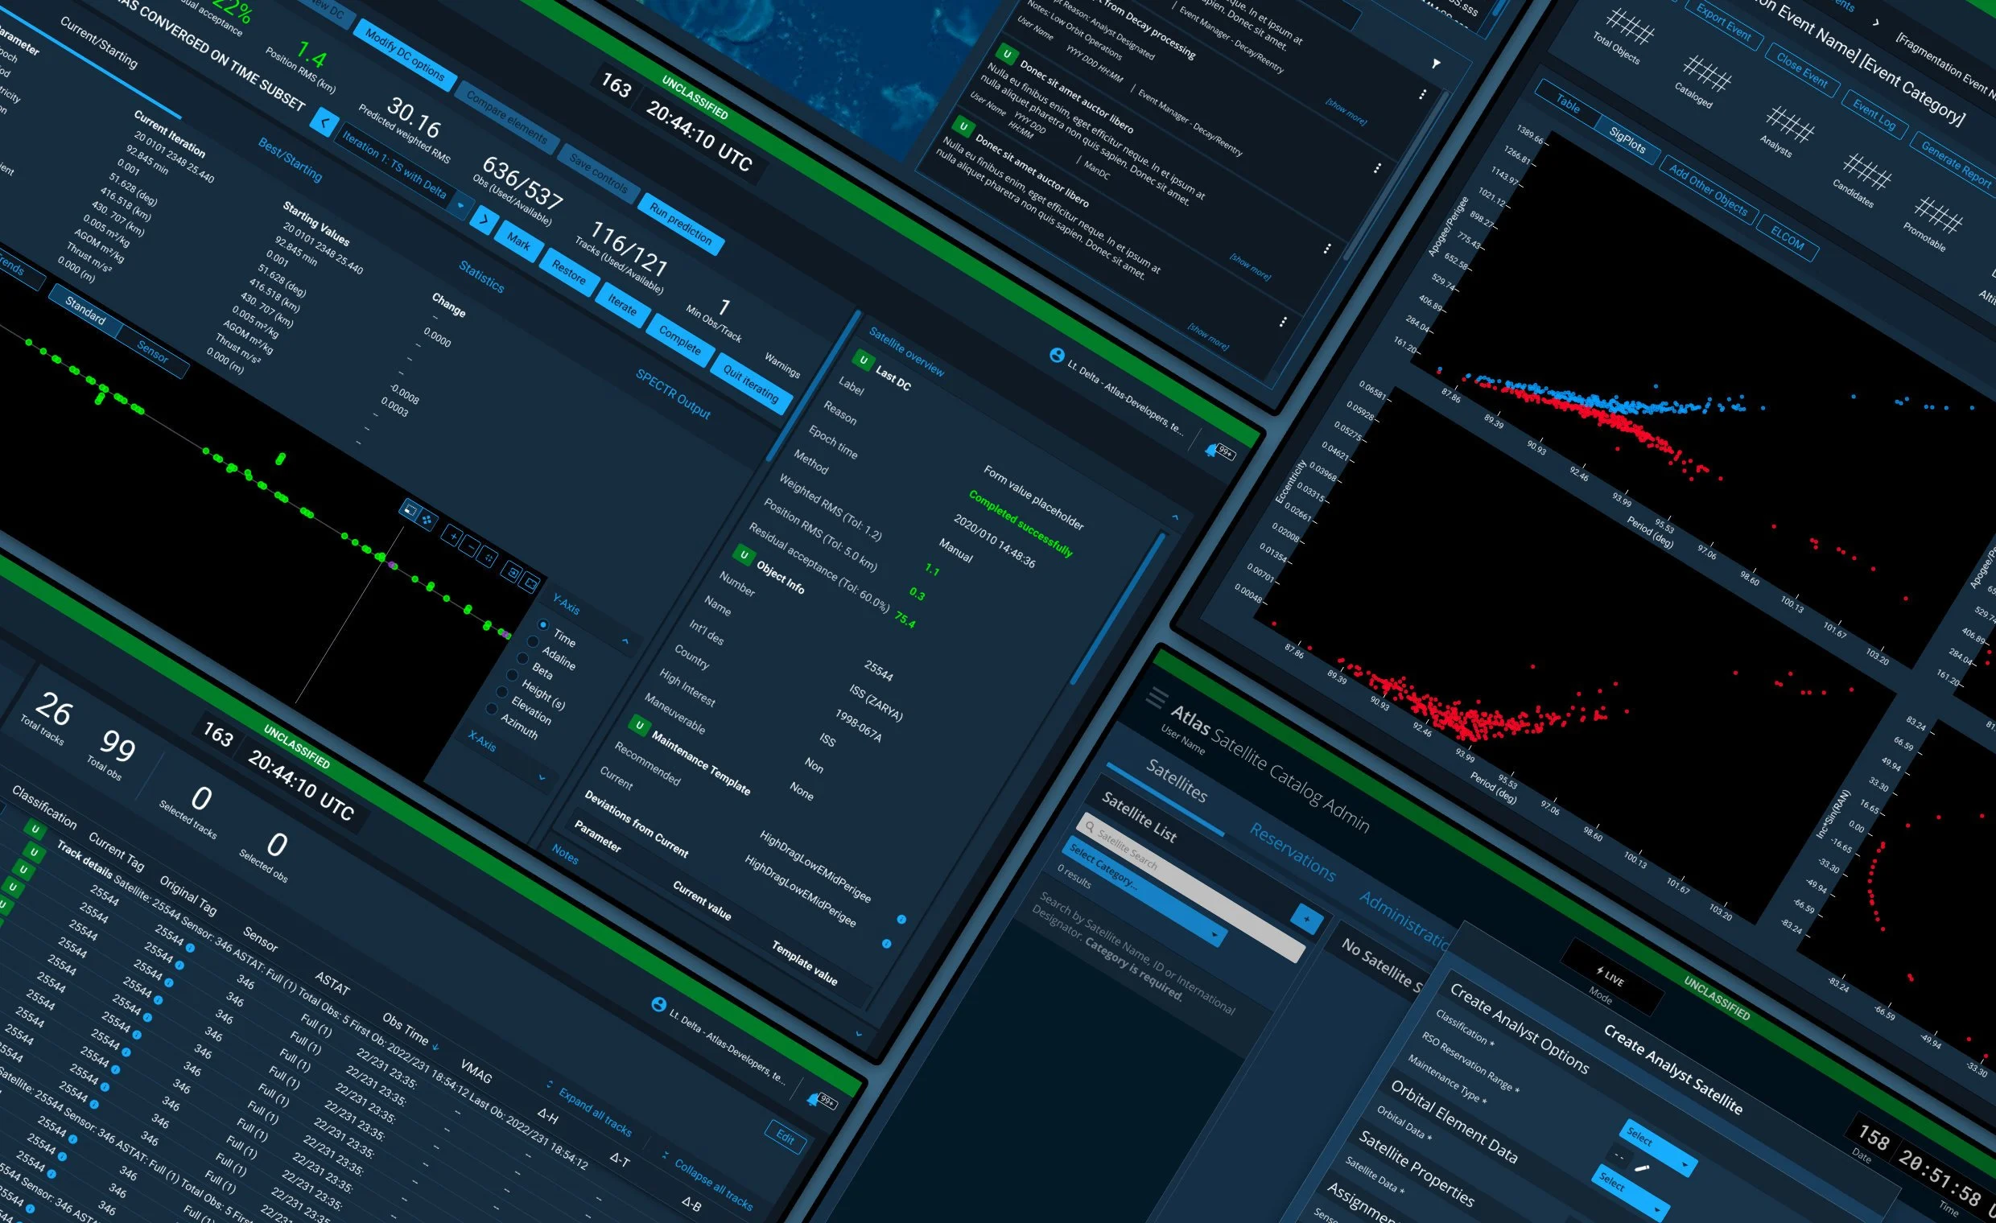Screen dimensions: 1996x1223
Task: Click the filter funnel icon in event log
Action: click(x=1436, y=64)
